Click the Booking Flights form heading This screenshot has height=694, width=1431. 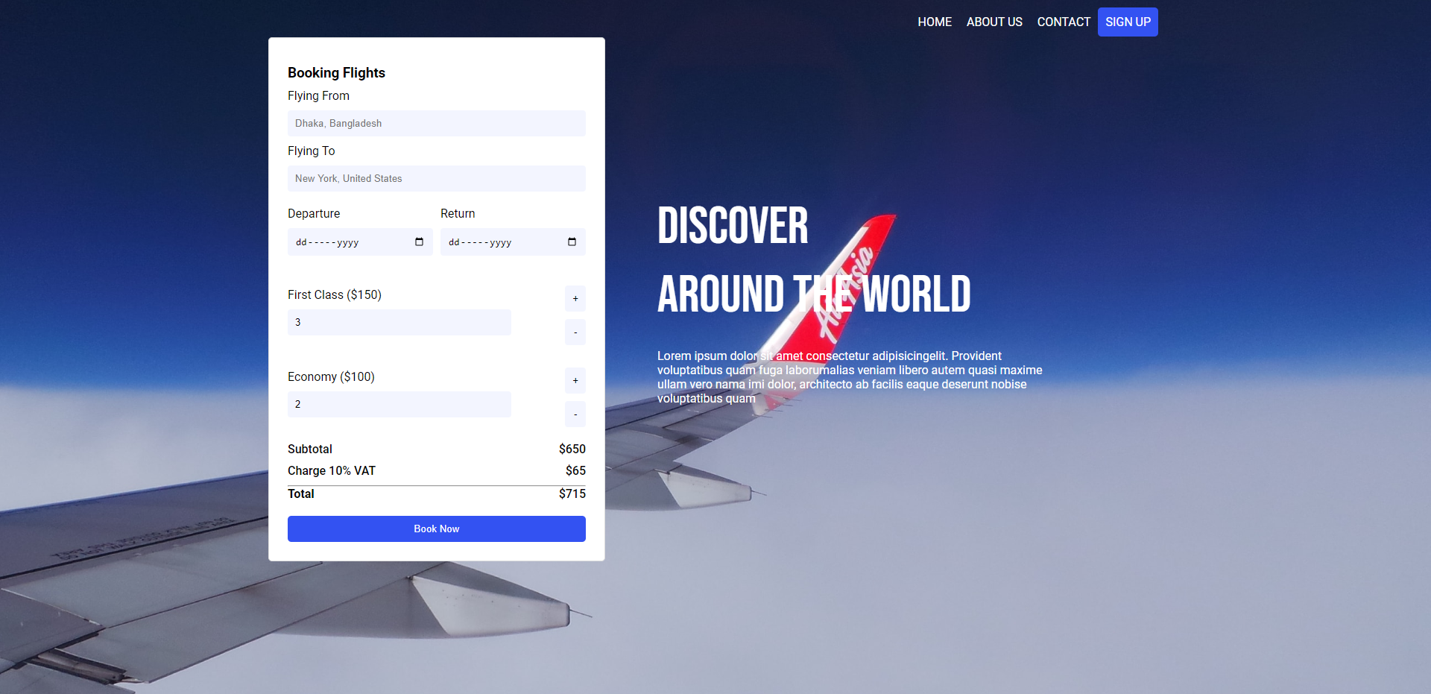pyautogui.click(x=336, y=73)
